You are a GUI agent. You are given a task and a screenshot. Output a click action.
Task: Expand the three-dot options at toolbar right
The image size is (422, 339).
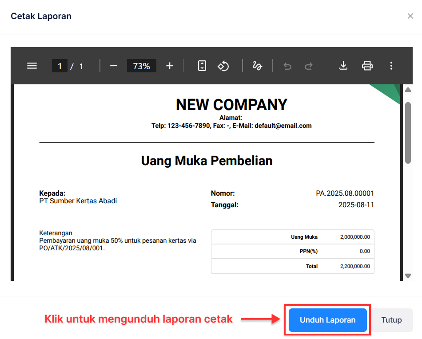[x=391, y=66]
